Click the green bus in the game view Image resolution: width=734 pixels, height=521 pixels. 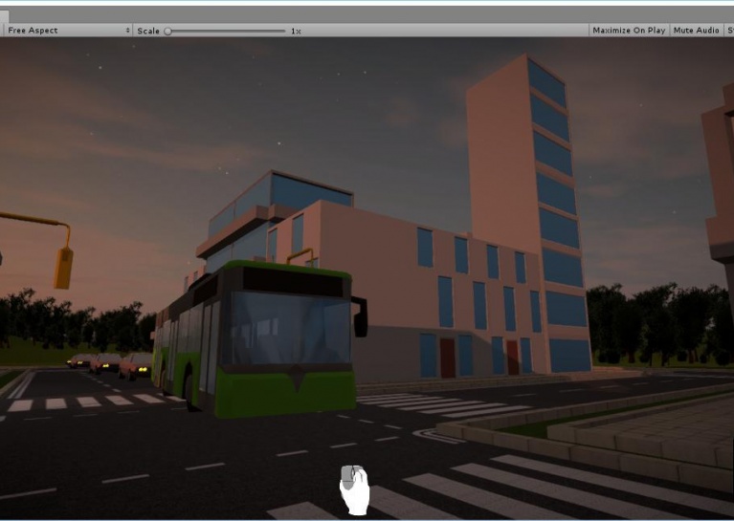click(x=260, y=340)
